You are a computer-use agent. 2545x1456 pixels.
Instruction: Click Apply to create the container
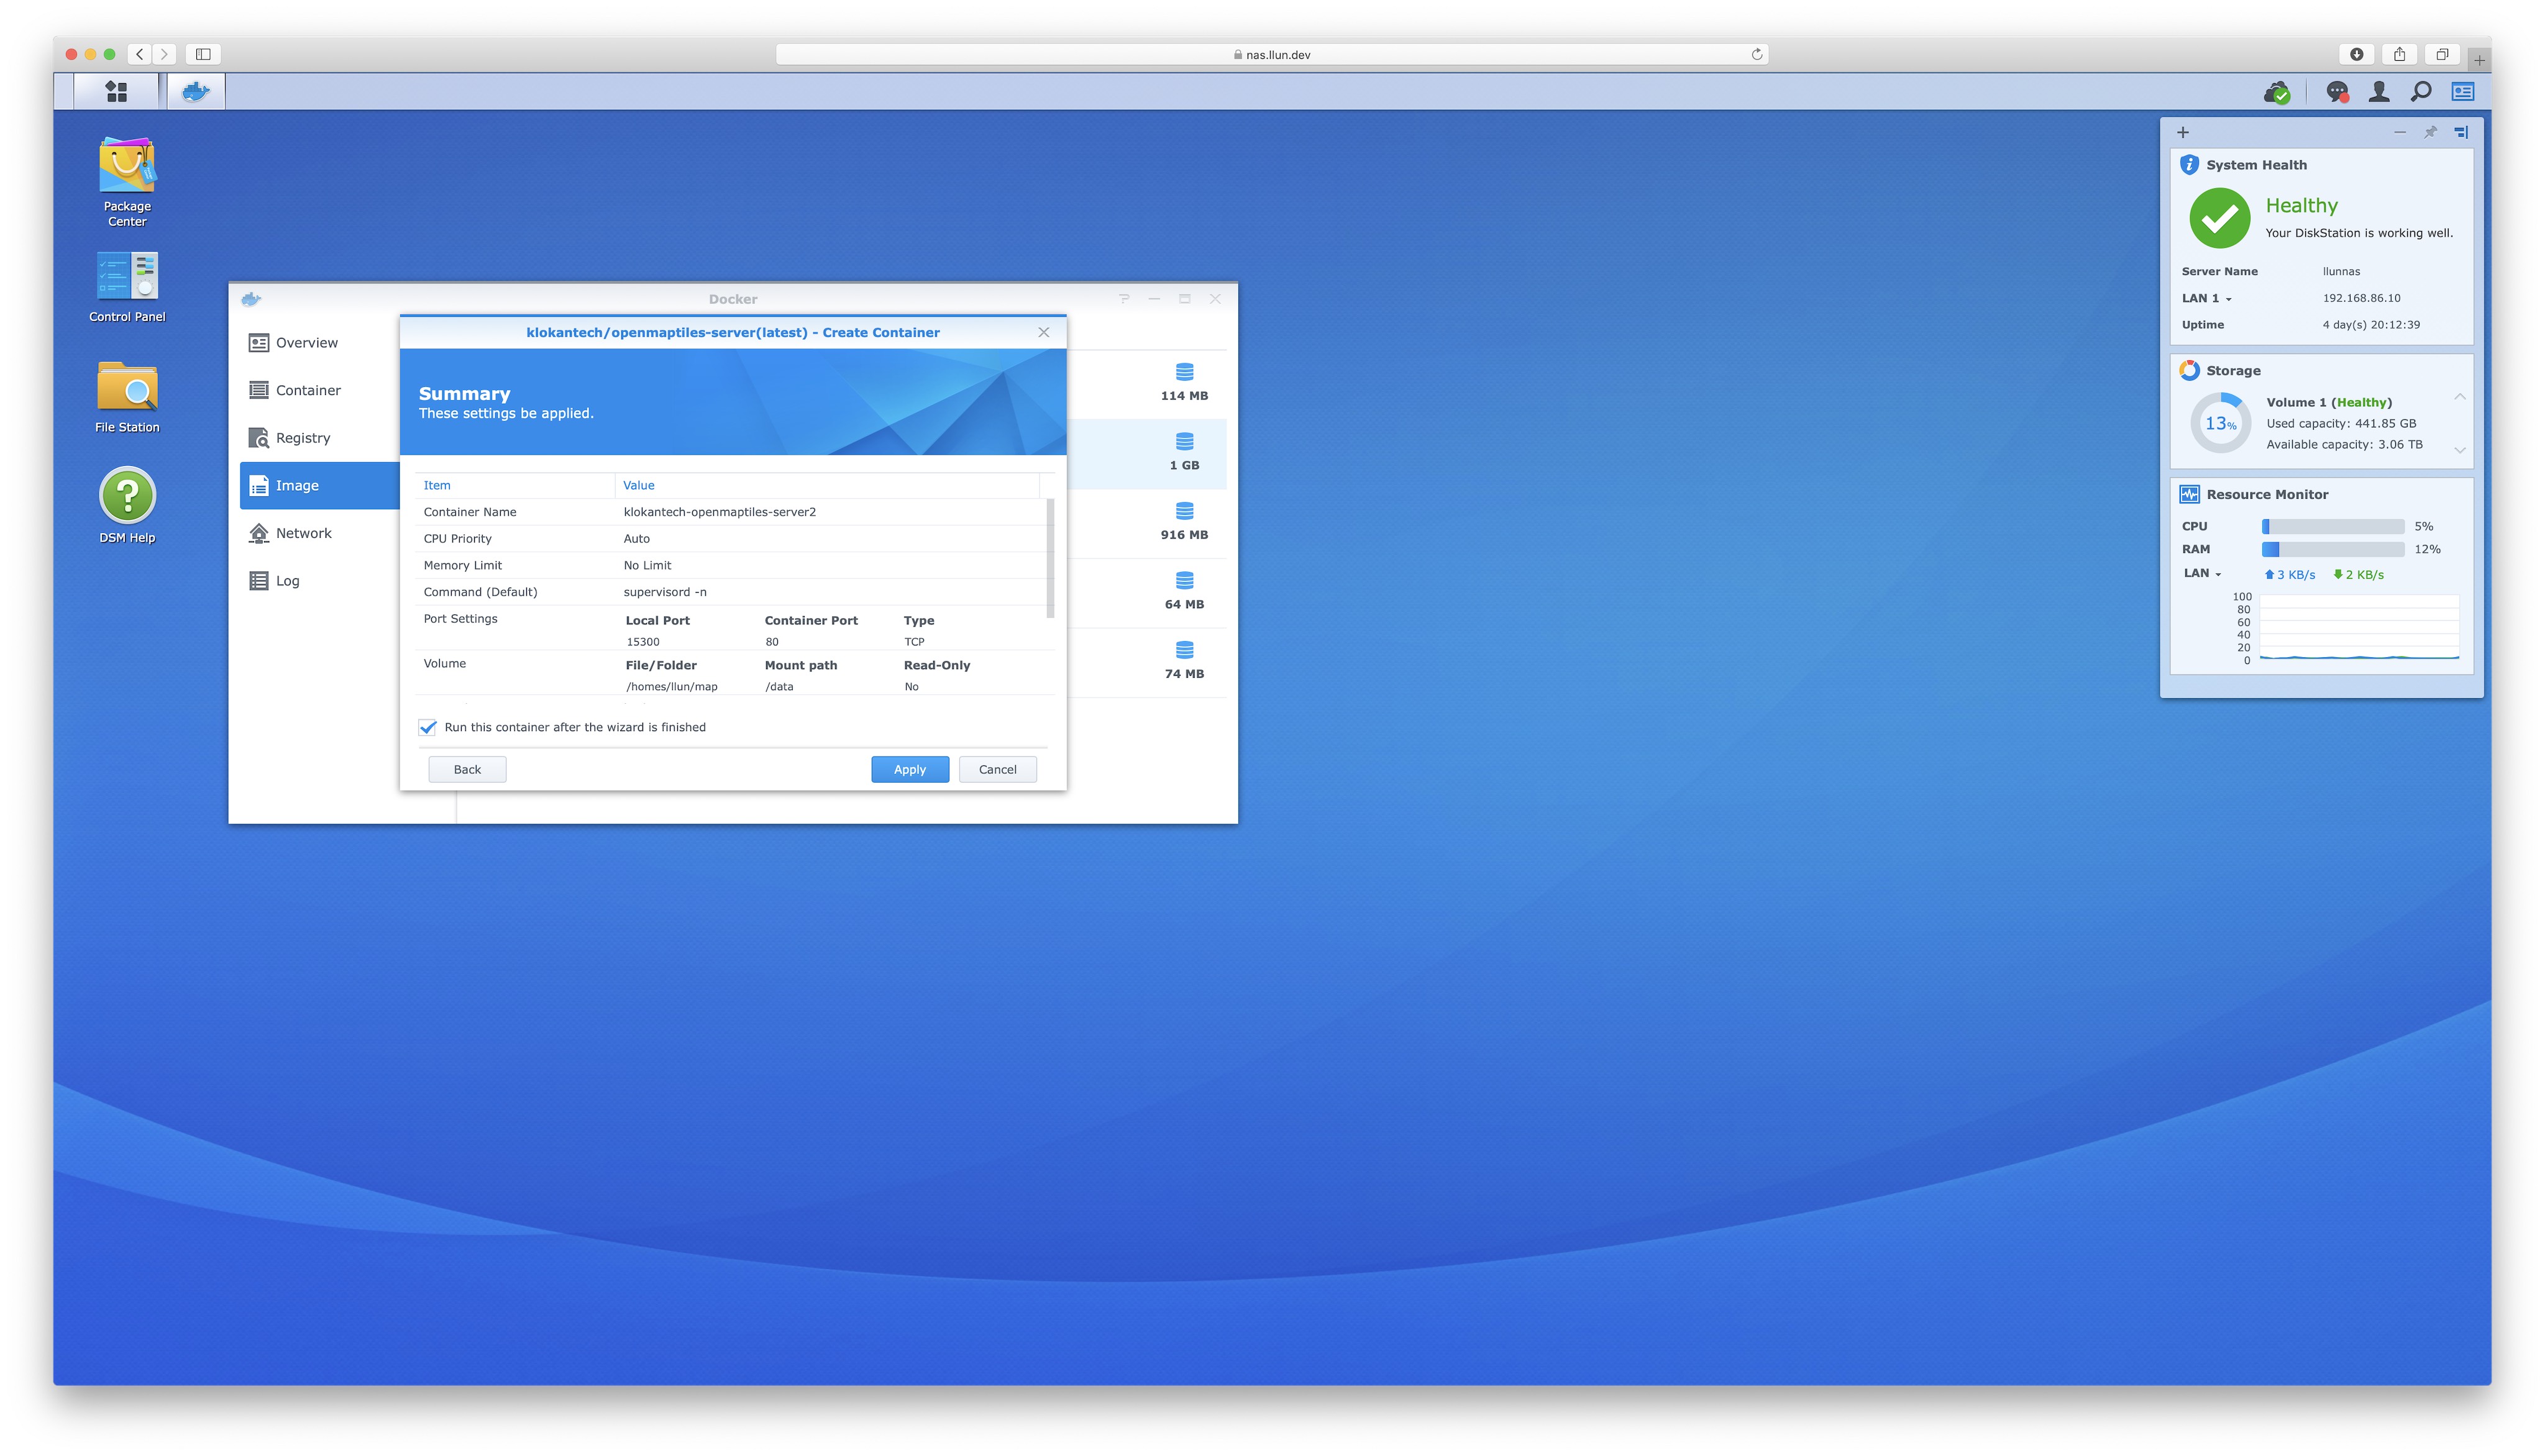(x=909, y=769)
